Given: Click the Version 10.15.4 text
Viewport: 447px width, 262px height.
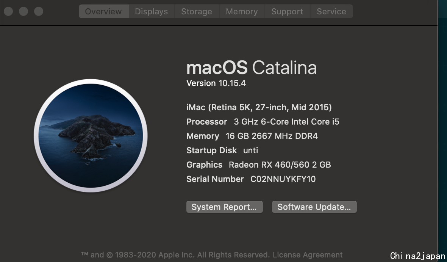Looking at the screenshot, I should point(216,83).
